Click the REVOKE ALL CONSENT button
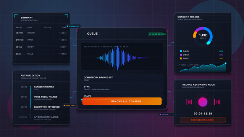This screenshot has height=137, width=244. click(122, 101)
